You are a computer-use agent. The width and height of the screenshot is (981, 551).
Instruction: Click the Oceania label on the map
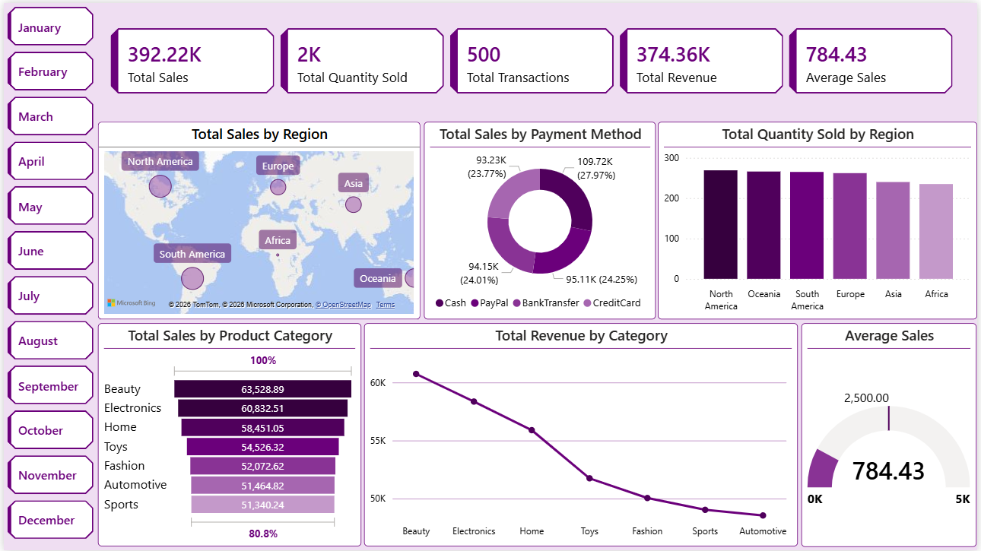378,278
